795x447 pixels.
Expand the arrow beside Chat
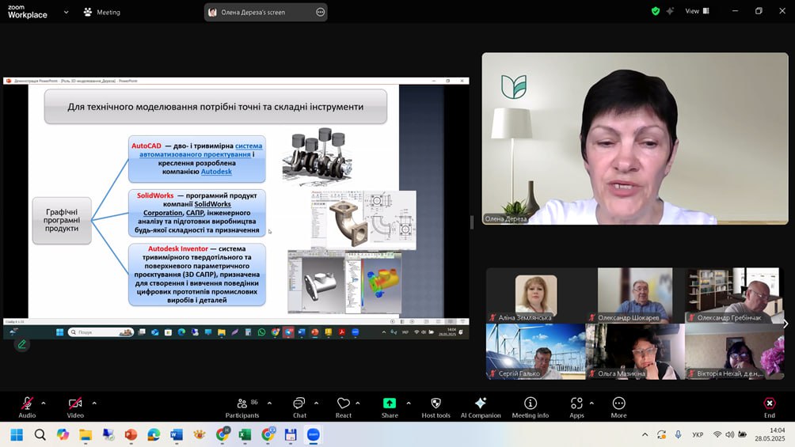click(x=317, y=403)
